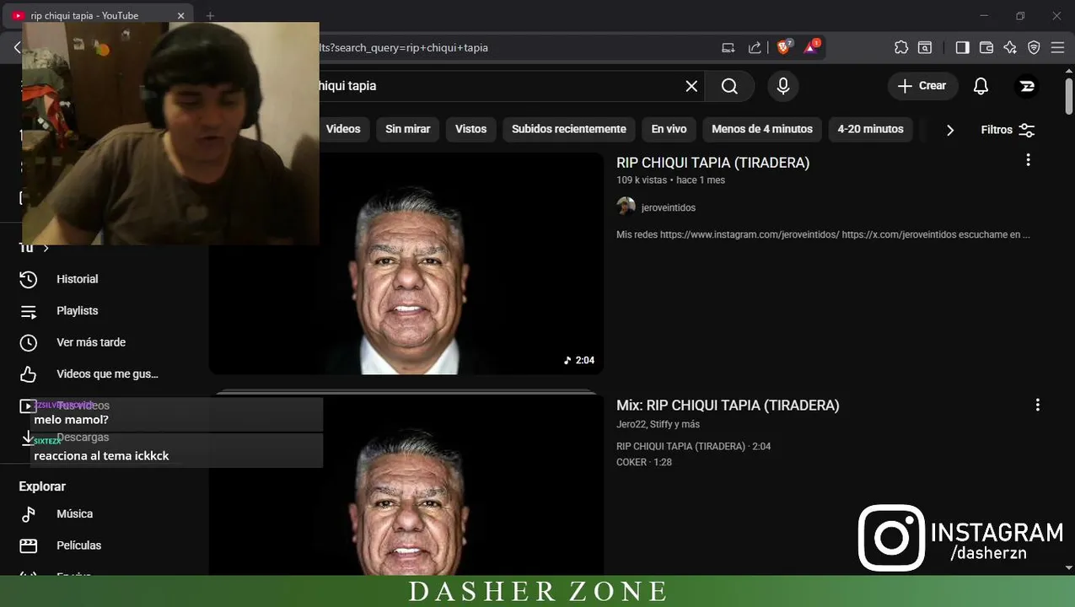
Task: Select the Menos de 4 minutos chip
Action: point(762,129)
